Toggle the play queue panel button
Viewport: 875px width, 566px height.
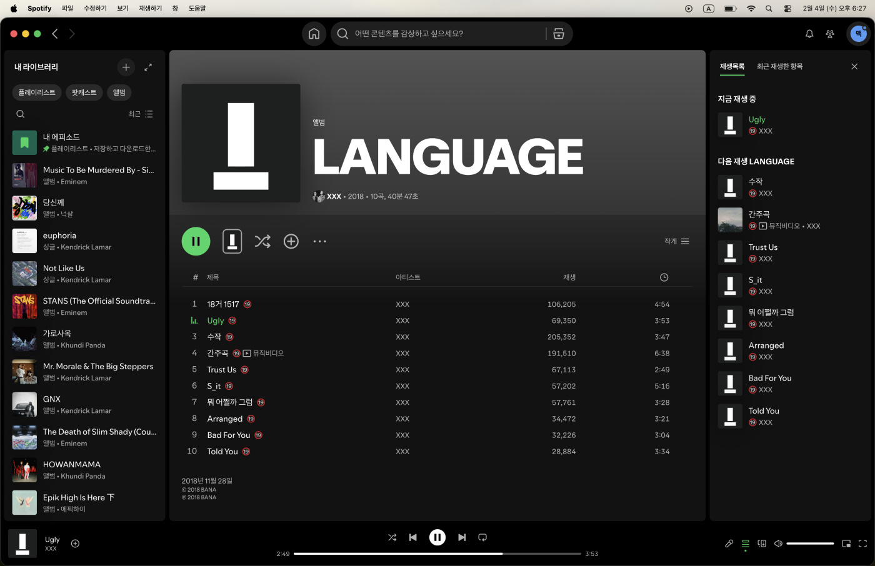[746, 544]
